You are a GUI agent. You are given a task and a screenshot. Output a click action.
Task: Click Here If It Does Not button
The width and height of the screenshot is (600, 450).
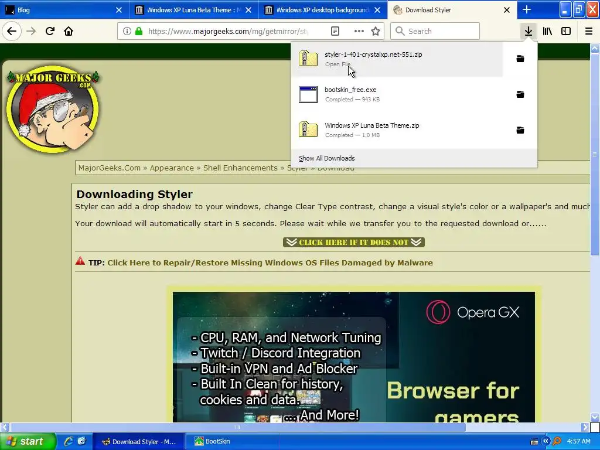(354, 242)
